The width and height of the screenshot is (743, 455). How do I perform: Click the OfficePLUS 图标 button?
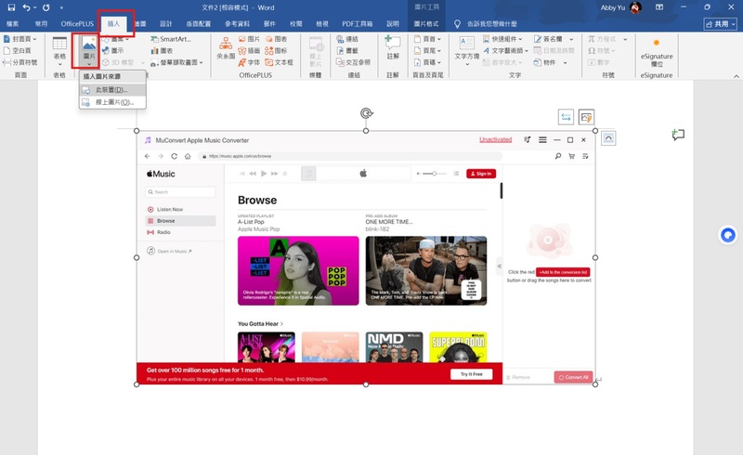point(276,50)
